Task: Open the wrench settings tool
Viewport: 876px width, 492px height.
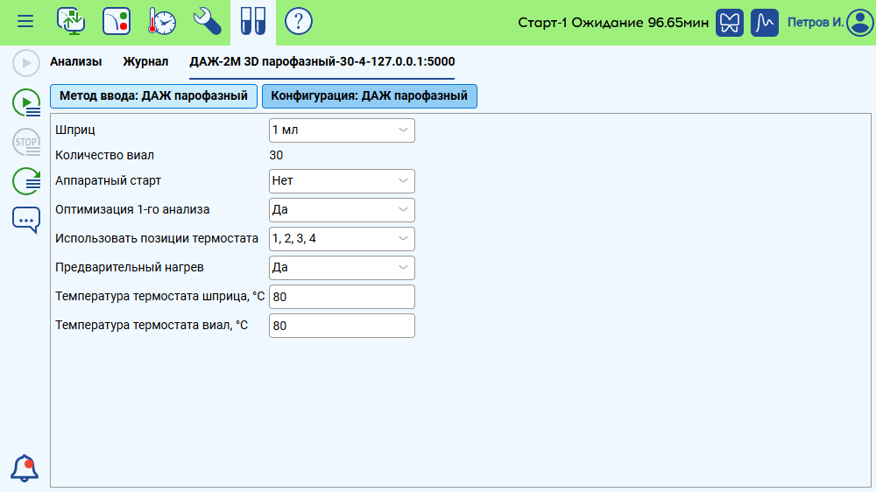Action: coord(207,22)
